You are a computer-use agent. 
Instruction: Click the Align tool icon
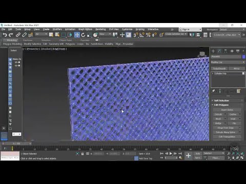(x=198, y=35)
